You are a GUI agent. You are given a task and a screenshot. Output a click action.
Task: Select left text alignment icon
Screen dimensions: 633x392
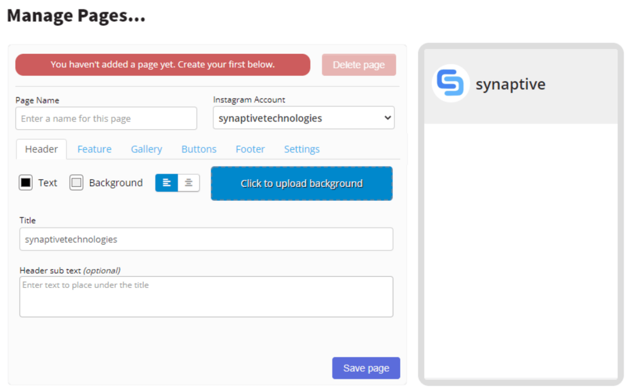pos(166,183)
